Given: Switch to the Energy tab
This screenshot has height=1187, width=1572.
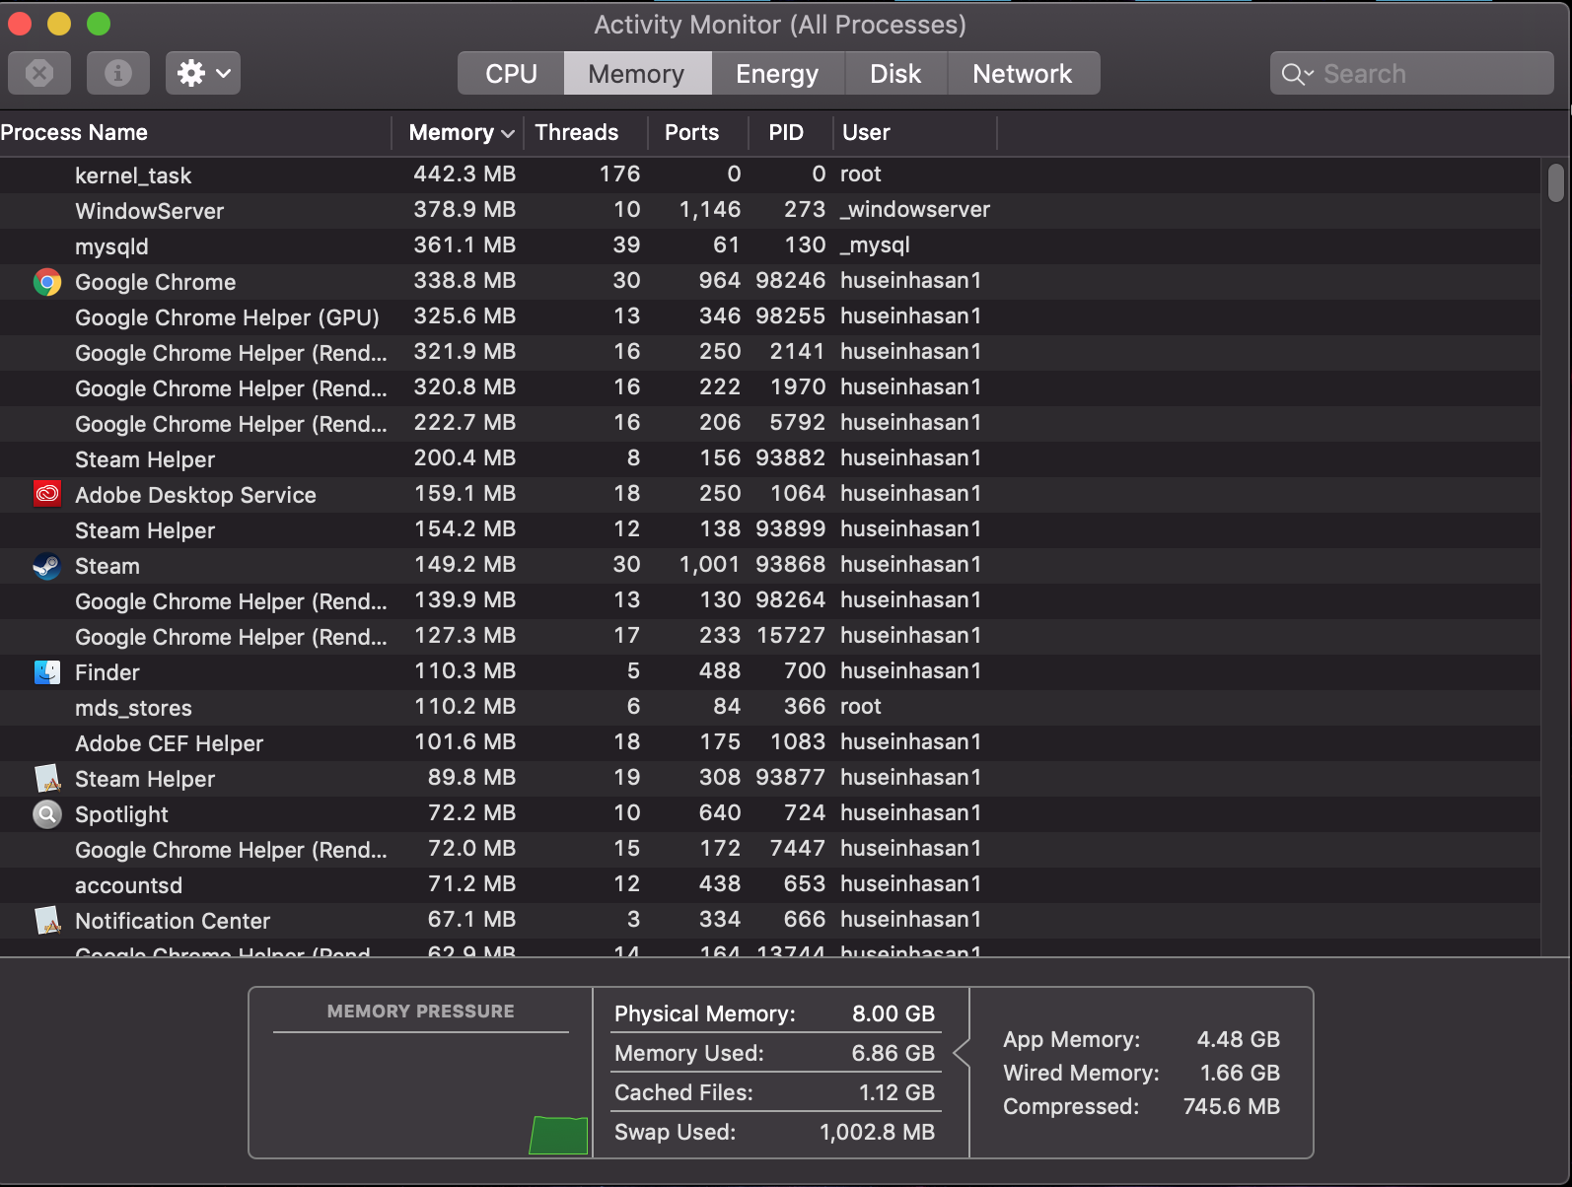Looking at the screenshot, I should tap(777, 73).
